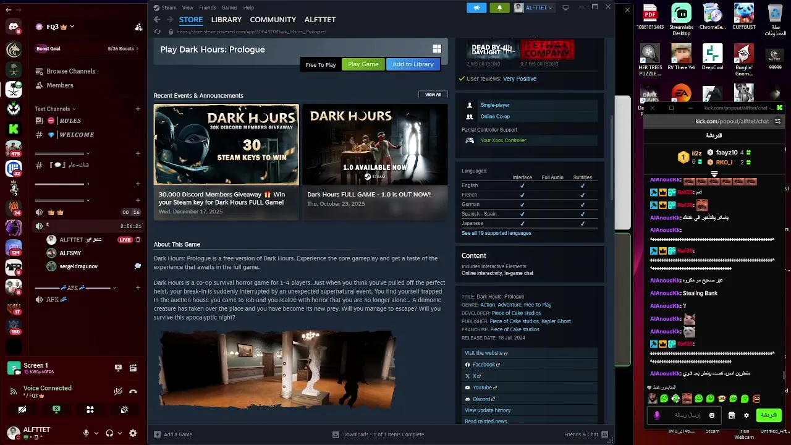Open Discord direct messages home icon
This screenshot has width=791, height=445.
(x=14, y=27)
